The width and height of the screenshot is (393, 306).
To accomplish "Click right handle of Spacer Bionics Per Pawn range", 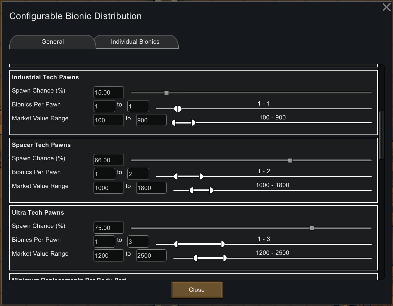I will 201,176.
